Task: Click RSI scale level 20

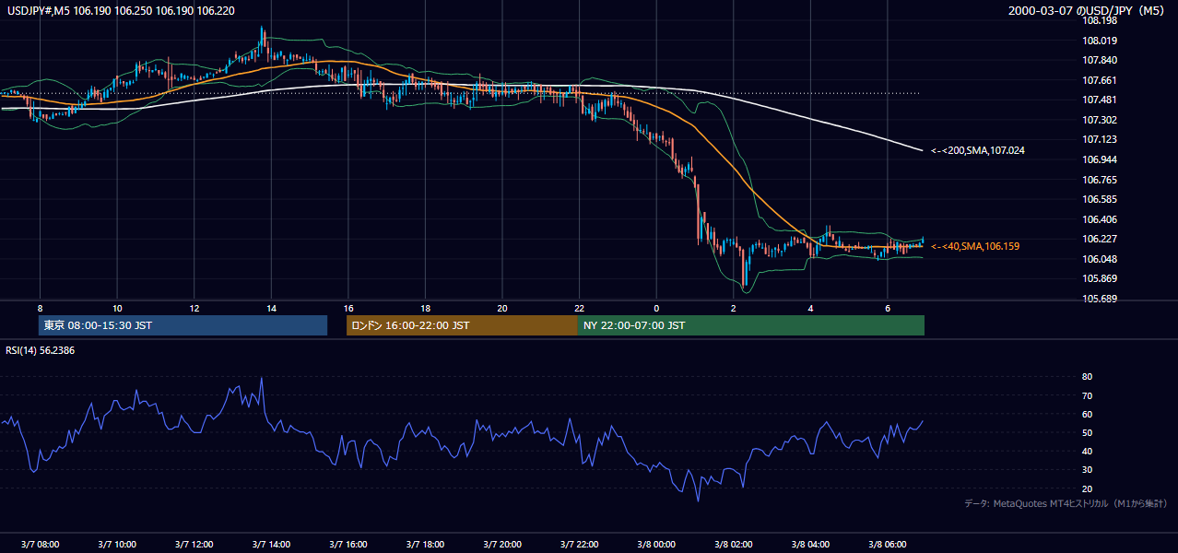Action: [1087, 488]
